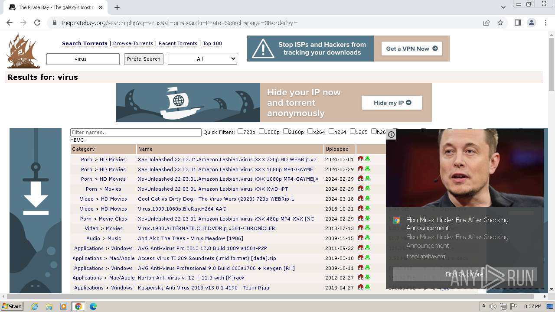555x312 pixels.
Task: Open the tab search dropdown arrow
Action: tap(503, 7)
